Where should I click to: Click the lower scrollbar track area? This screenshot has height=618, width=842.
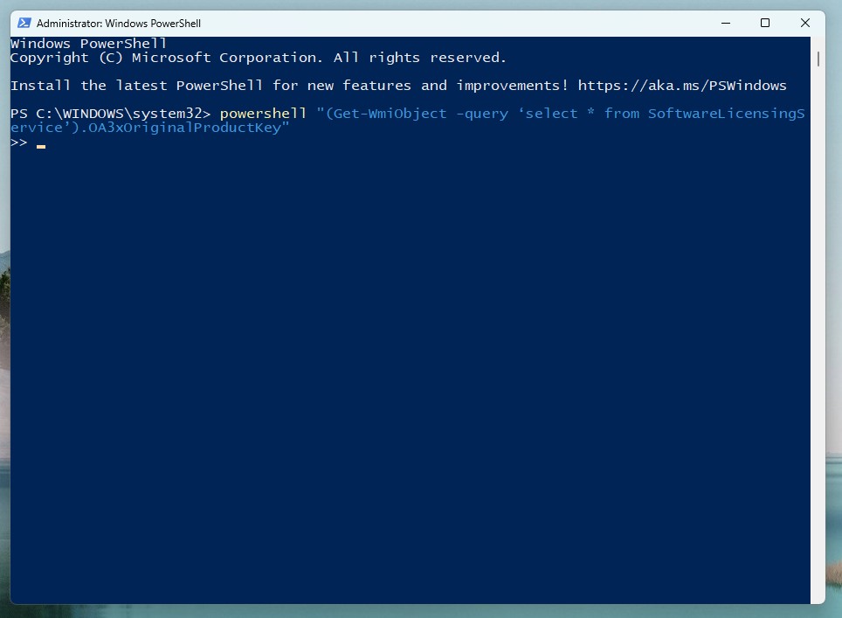point(818,393)
